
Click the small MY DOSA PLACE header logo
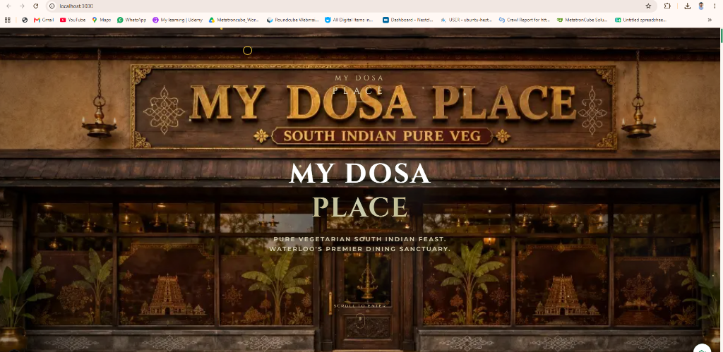(359, 84)
